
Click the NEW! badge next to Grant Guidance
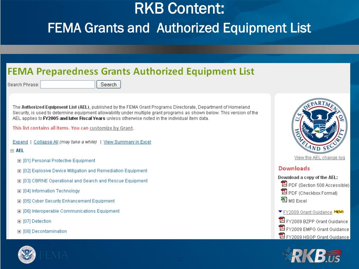339,212
